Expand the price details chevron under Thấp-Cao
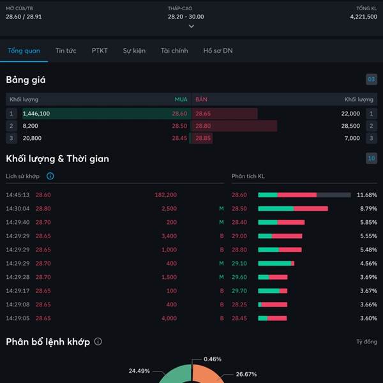Viewport: 383px width, 383px height. [x=191, y=26]
